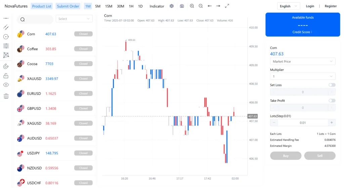The image size is (344, 193).
Task: Select the magnet drawing mode icon
Action: (6, 66)
